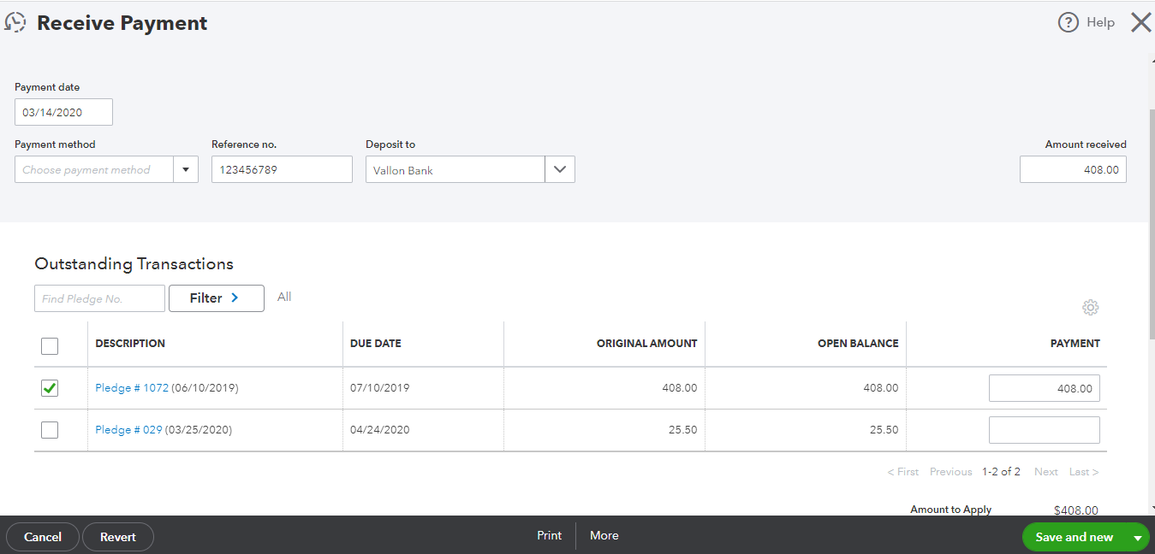Open the Help question mark icon

tap(1068, 23)
